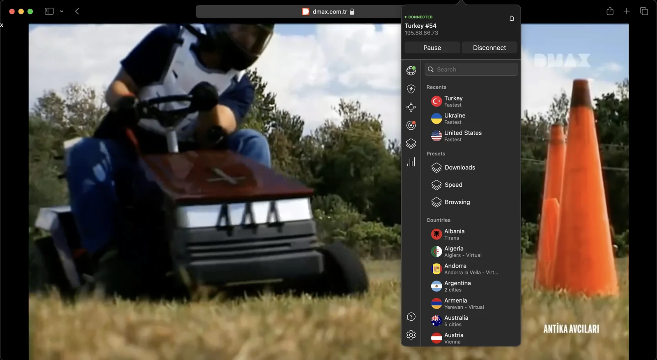Select United States from Recents
Screen dimensions: 657x360
[x=462, y=136]
